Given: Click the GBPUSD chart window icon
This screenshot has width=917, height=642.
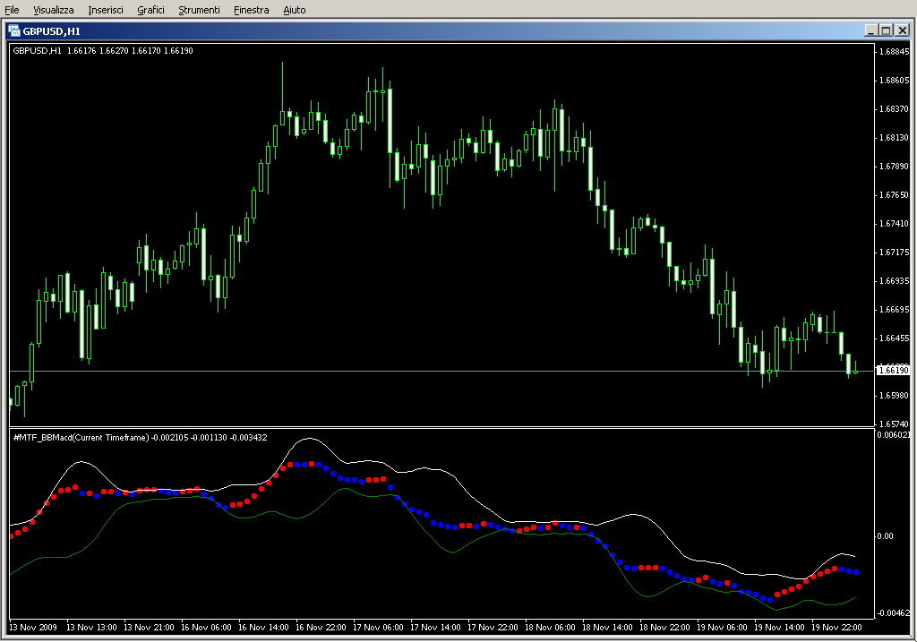Looking at the screenshot, I should click(14, 30).
